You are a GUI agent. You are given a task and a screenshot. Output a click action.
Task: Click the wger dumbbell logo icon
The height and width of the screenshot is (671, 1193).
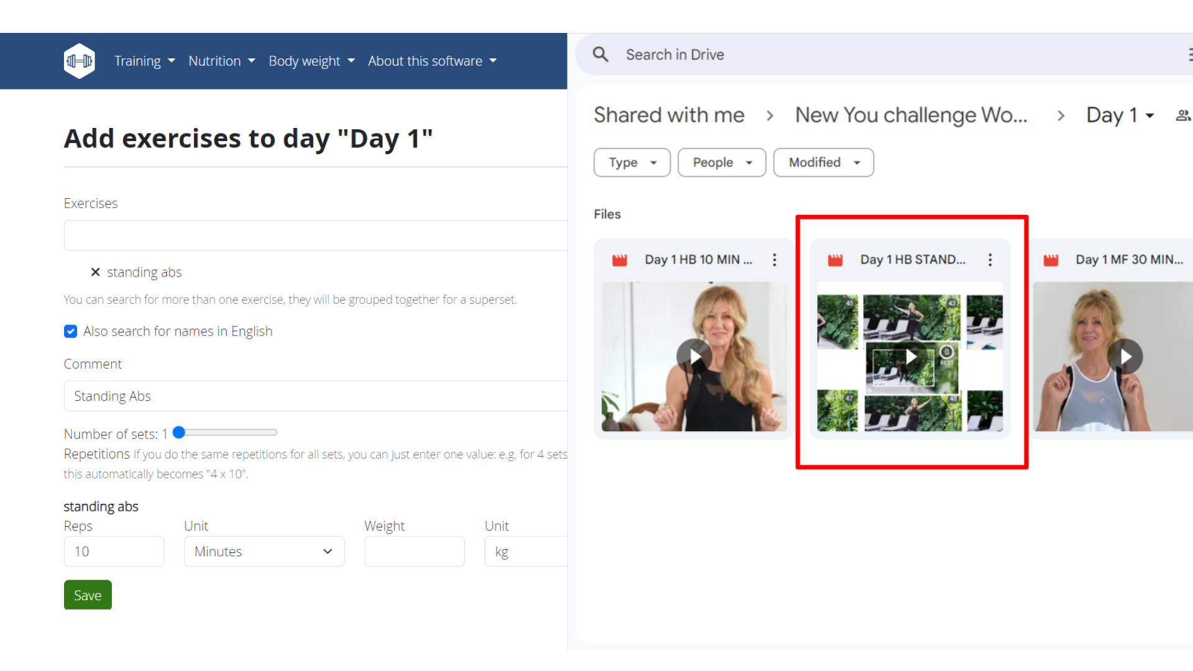pyautogui.click(x=80, y=61)
